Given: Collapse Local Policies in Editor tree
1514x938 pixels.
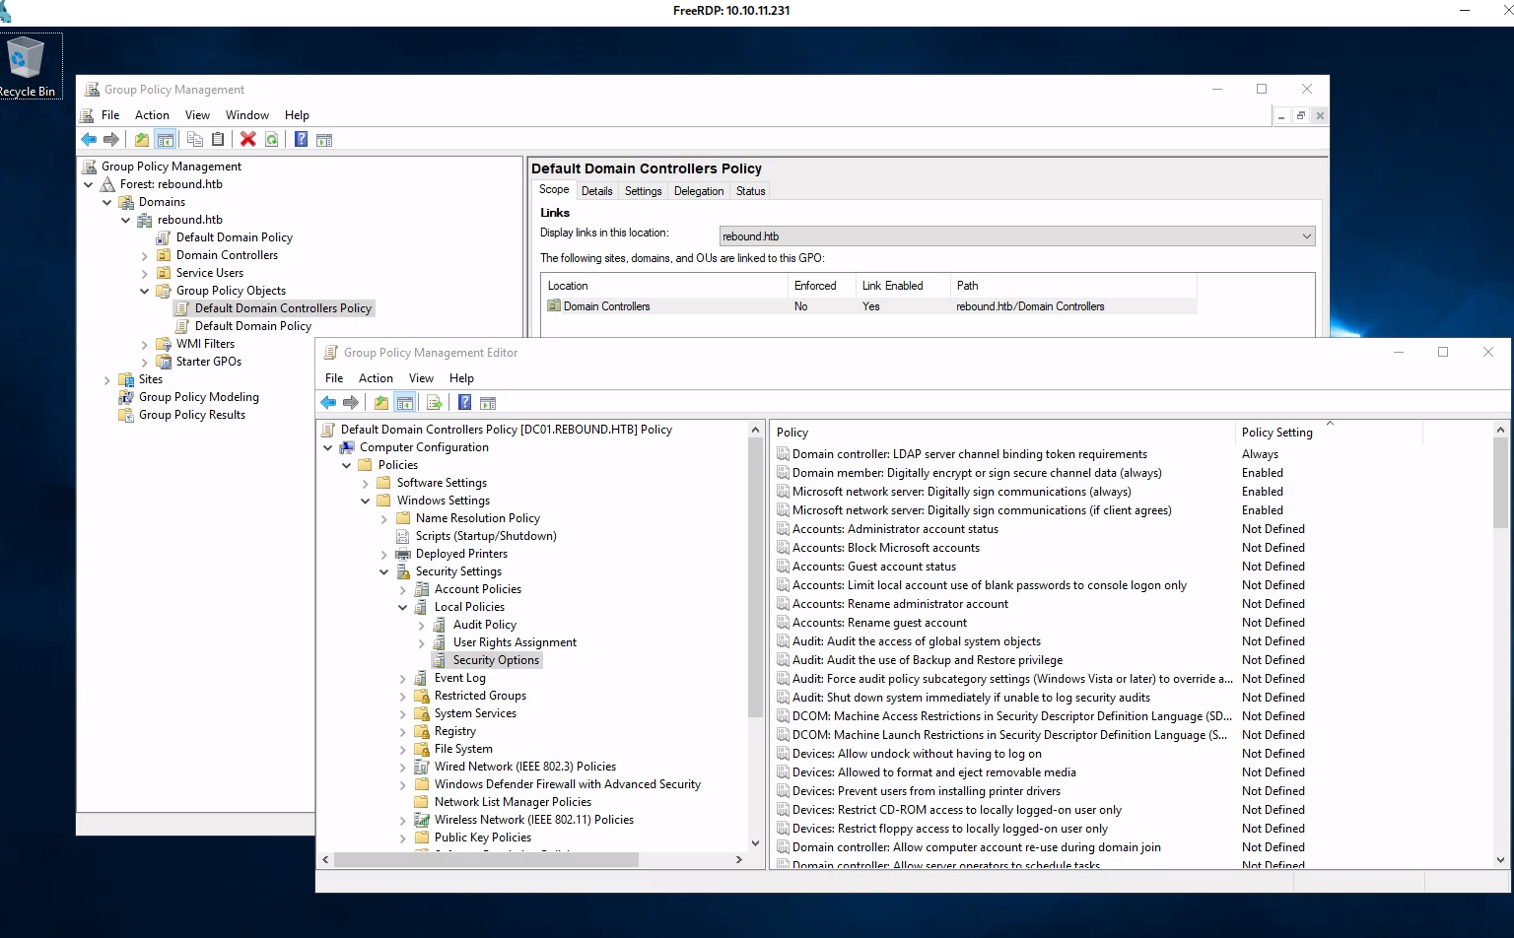Looking at the screenshot, I should 403,607.
